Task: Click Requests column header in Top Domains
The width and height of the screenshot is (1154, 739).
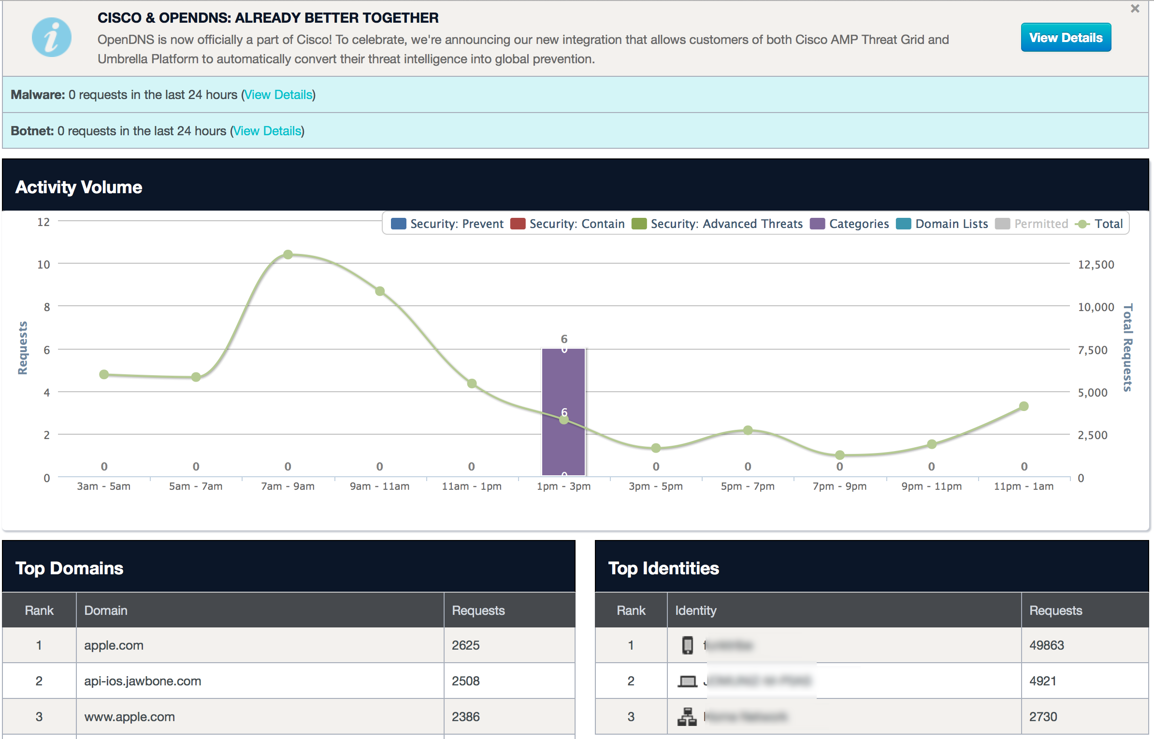Action: pos(478,611)
